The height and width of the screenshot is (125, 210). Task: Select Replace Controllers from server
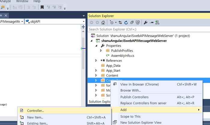coord(157,103)
